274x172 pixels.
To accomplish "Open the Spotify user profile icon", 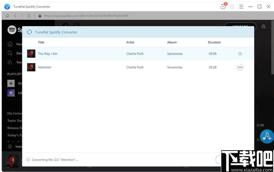I will [263, 27].
